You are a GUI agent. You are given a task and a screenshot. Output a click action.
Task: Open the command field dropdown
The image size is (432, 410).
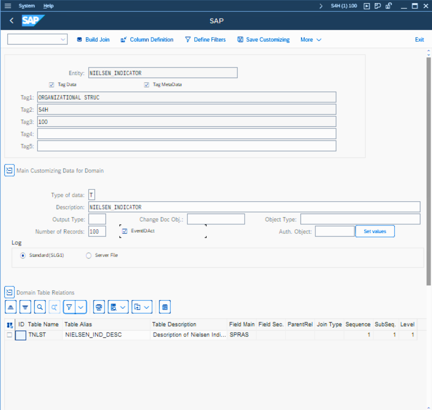point(63,39)
